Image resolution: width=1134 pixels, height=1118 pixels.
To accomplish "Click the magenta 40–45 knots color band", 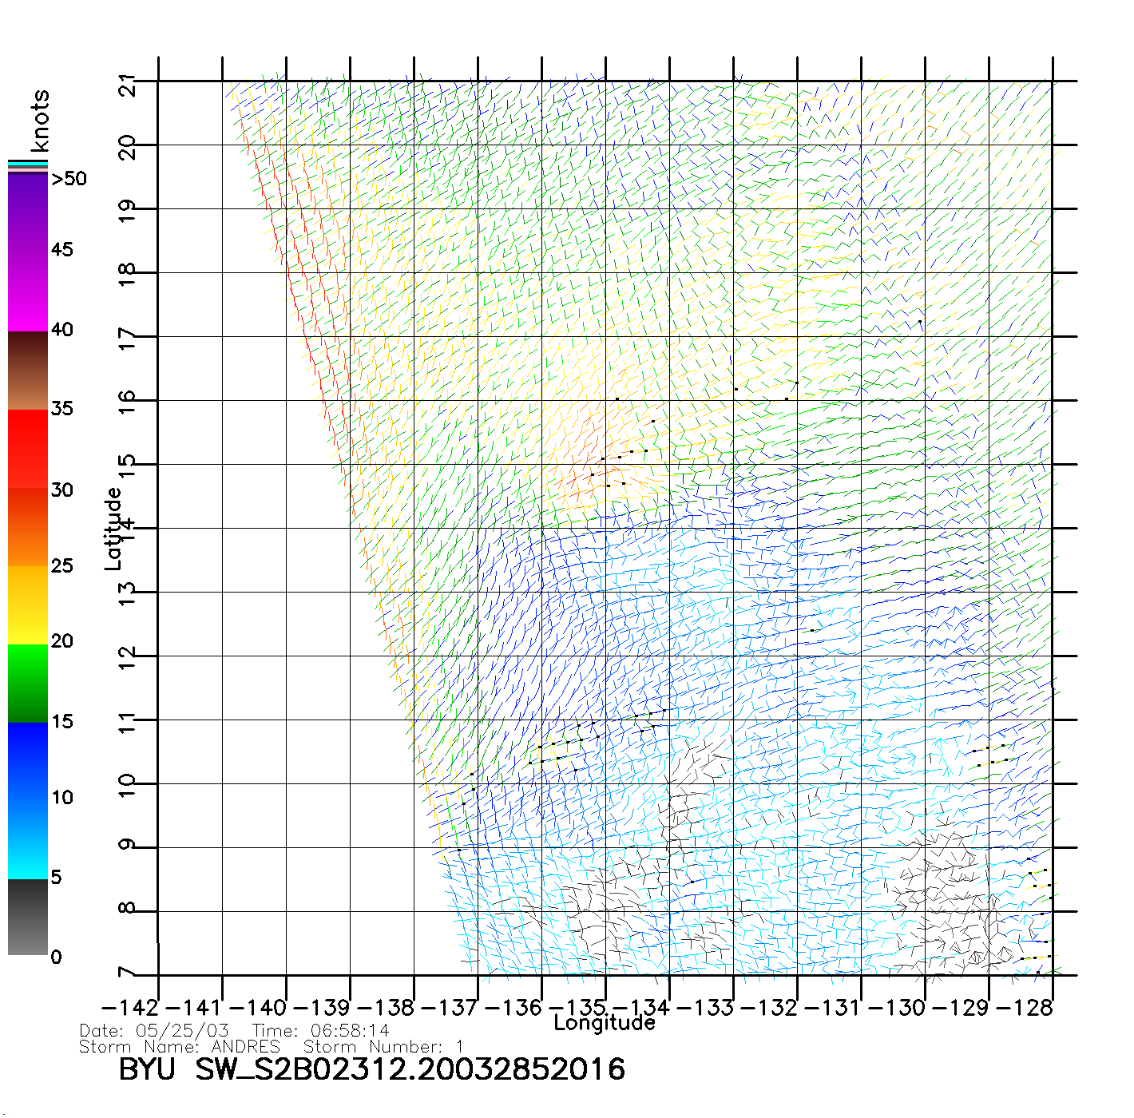I will tap(28, 291).
